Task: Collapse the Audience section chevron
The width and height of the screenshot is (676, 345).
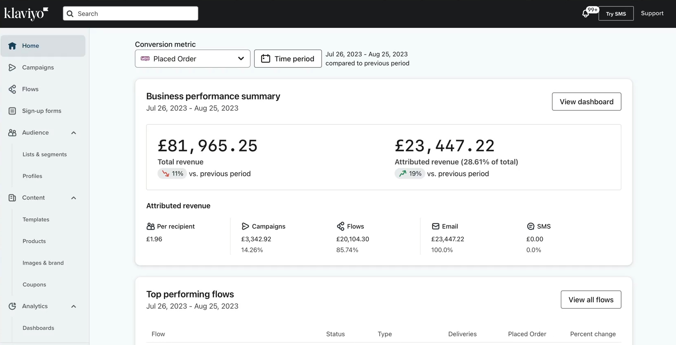Action: (x=74, y=133)
